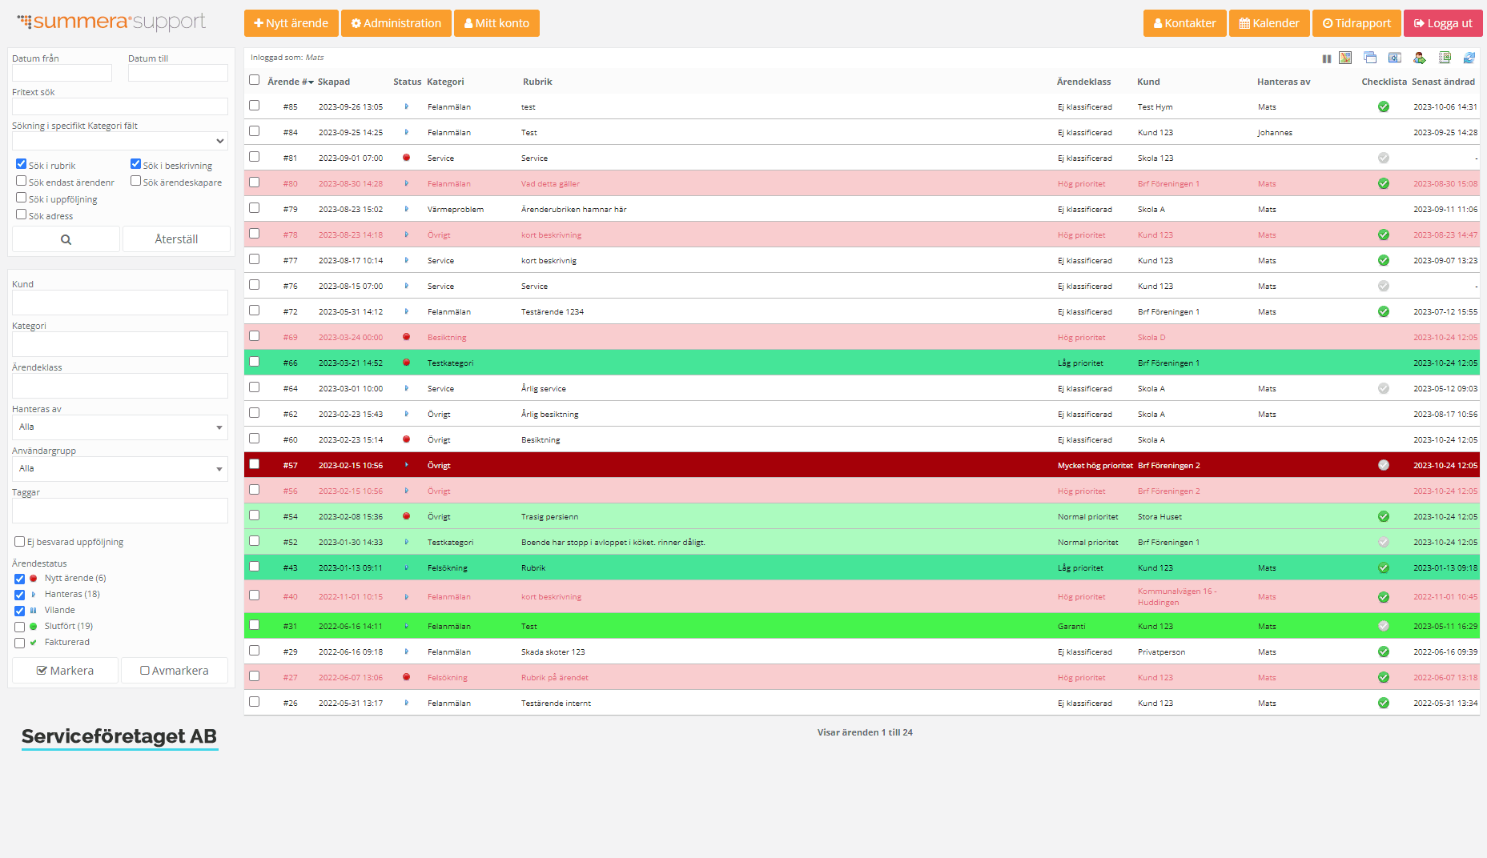The width and height of the screenshot is (1487, 858).
Task: Open the 'Användargrupp' dropdown
Action: coord(120,469)
